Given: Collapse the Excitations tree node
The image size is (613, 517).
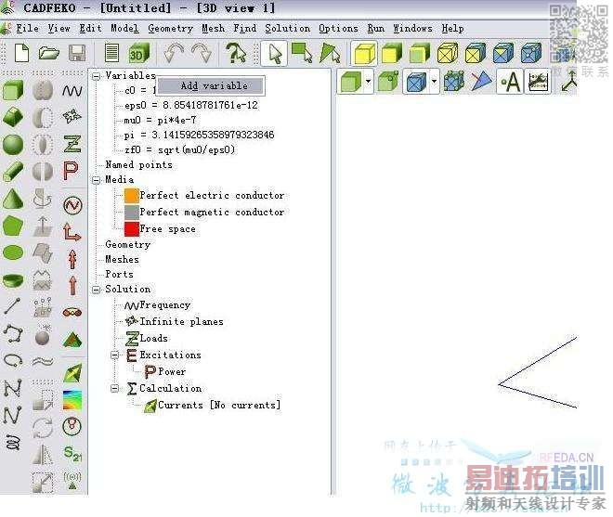Looking at the screenshot, I should (x=114, y=355).
